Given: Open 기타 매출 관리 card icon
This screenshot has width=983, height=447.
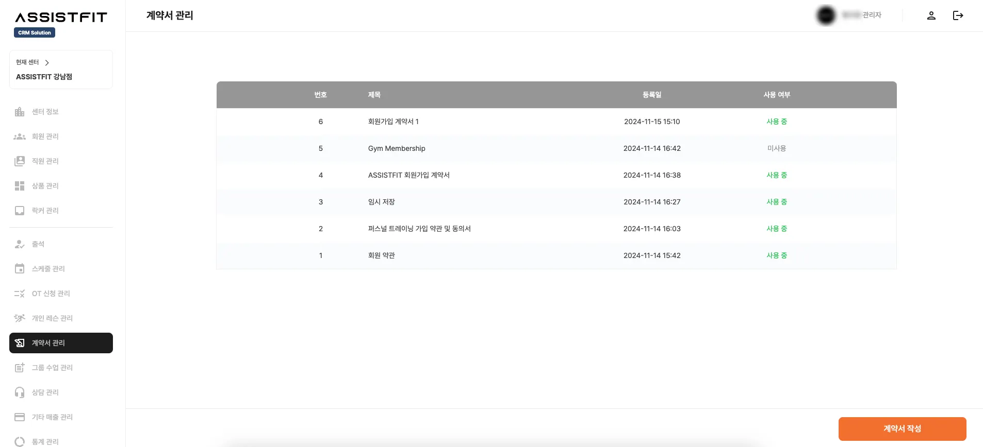Looking at the screenshot, I should 20,417.
